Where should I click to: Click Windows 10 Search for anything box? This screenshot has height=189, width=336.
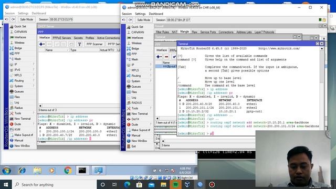coord(54,184)
